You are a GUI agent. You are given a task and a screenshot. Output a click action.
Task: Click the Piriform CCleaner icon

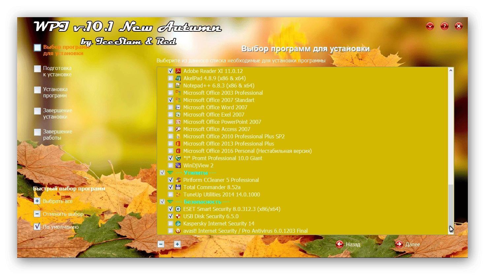pyautogui.click(x=178, y=180)
